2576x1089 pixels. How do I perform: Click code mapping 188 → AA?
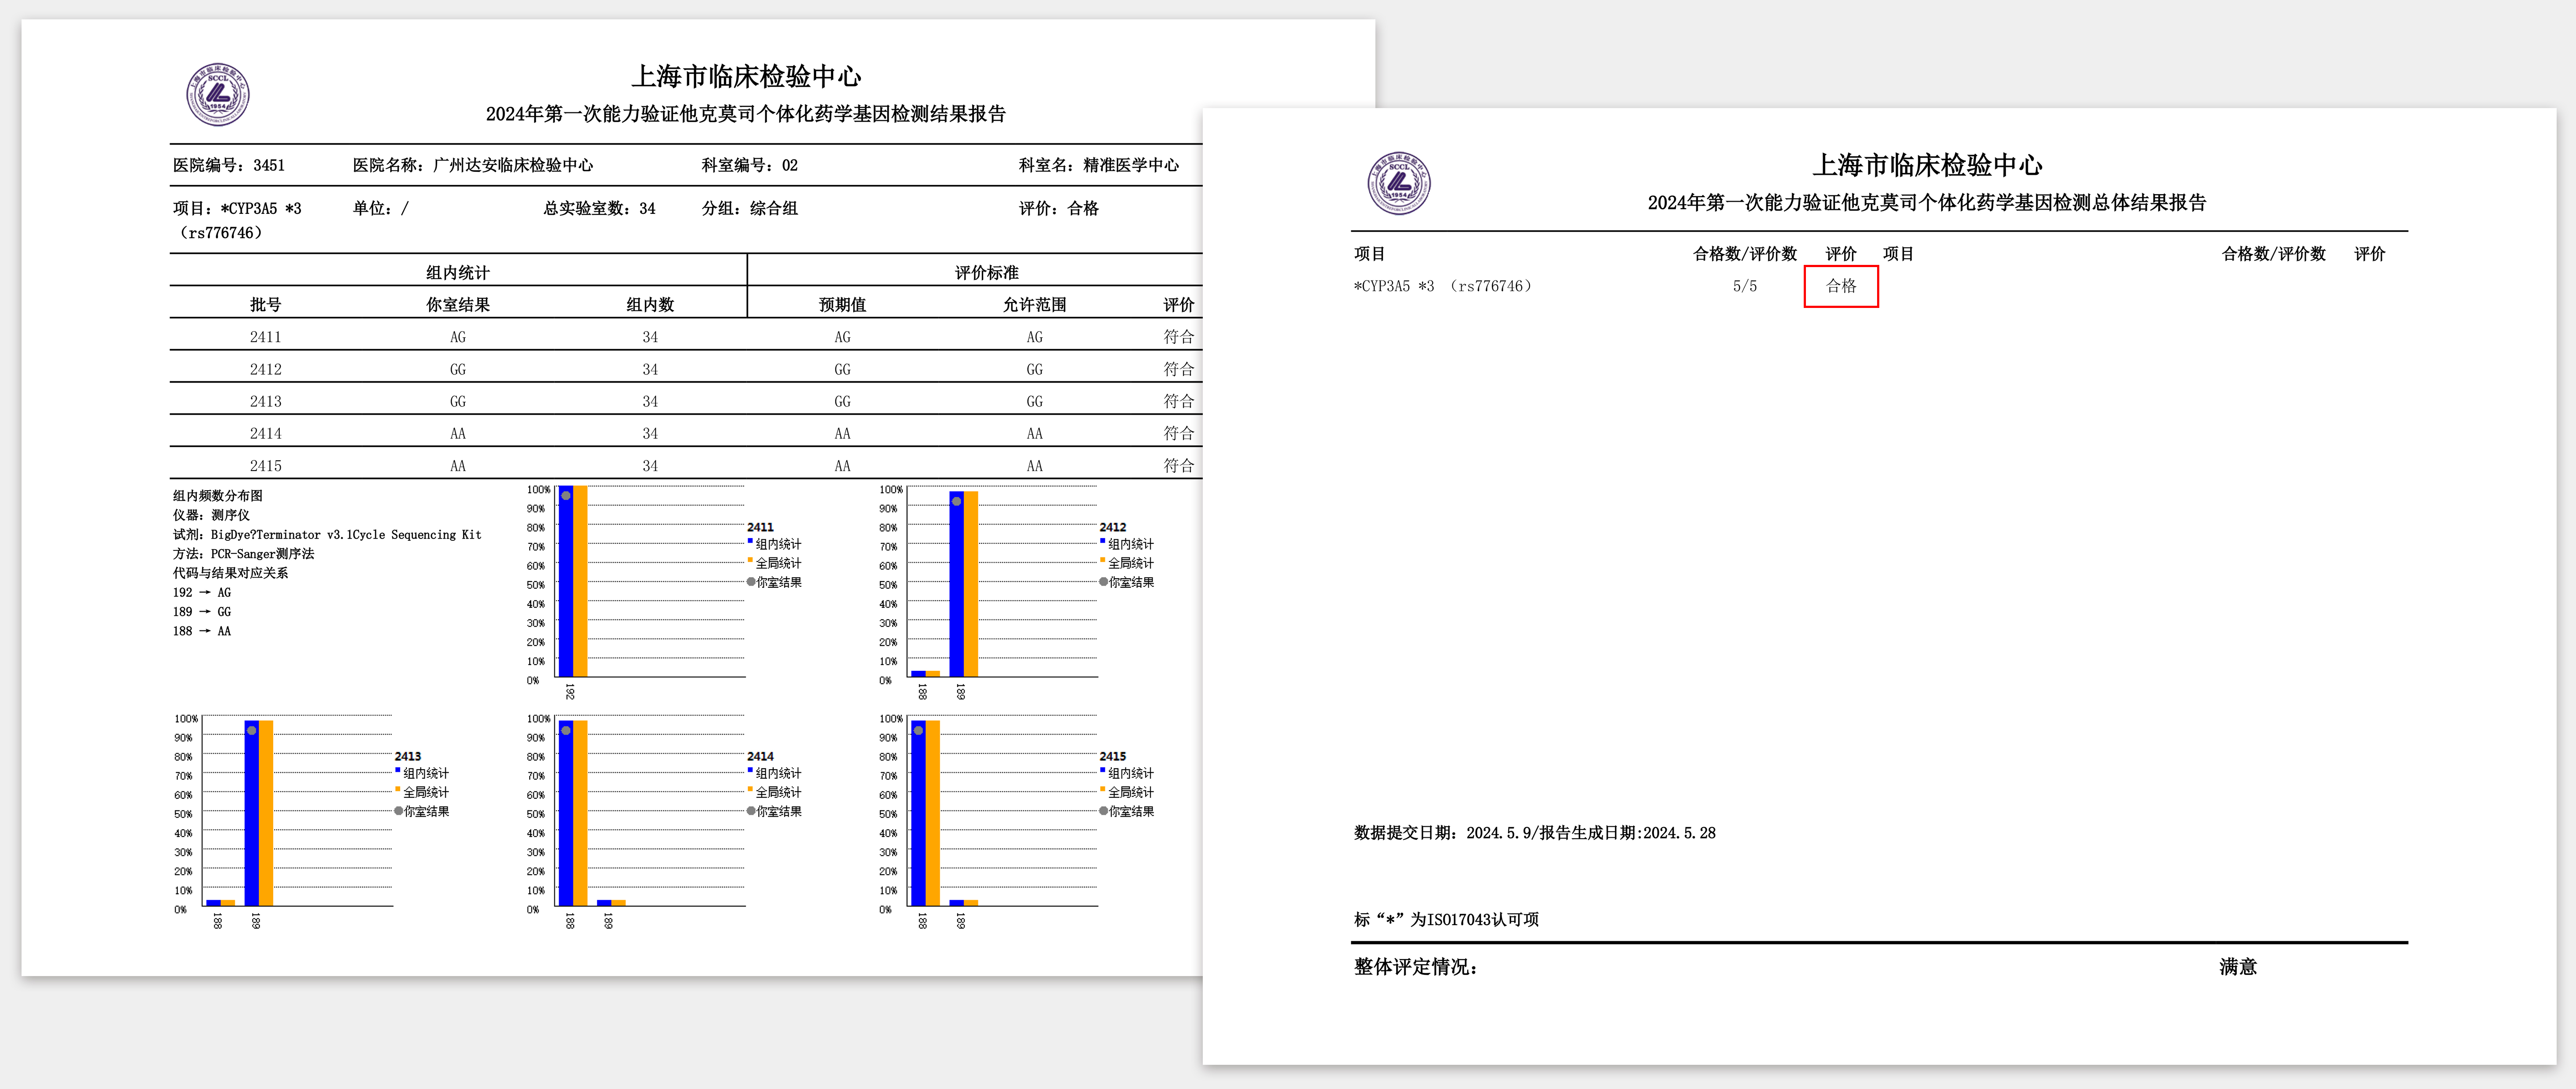point(201,630)
